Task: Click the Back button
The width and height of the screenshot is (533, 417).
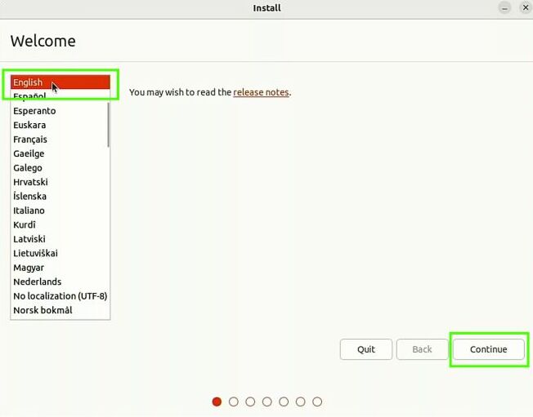Action: (422, 349)
